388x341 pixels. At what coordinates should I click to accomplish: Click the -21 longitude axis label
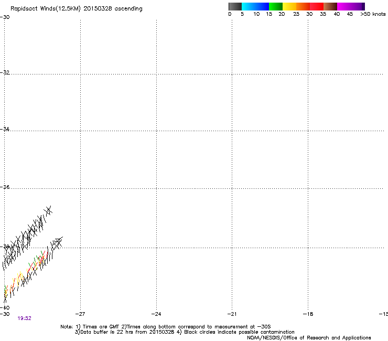pyautogui.click(x=232, y=314)
